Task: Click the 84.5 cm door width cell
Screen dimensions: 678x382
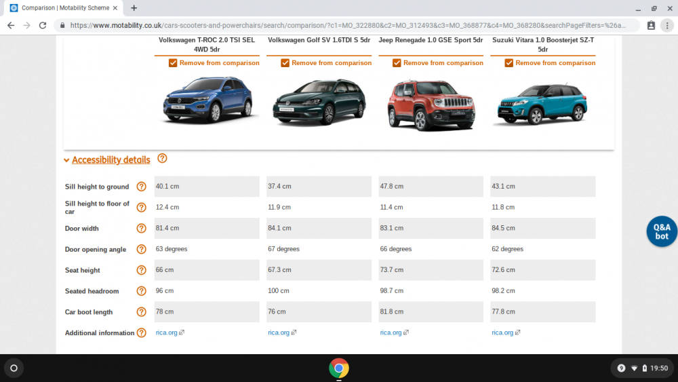Action: [x=542, y=228]
